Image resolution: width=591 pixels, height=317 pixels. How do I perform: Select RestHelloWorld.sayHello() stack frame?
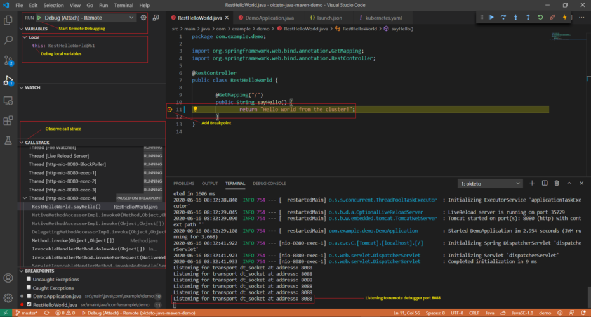click(92, 206)
